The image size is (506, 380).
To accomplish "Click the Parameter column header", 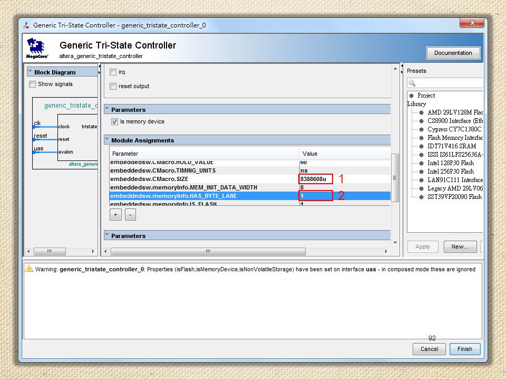I will [x=205, y=154].
